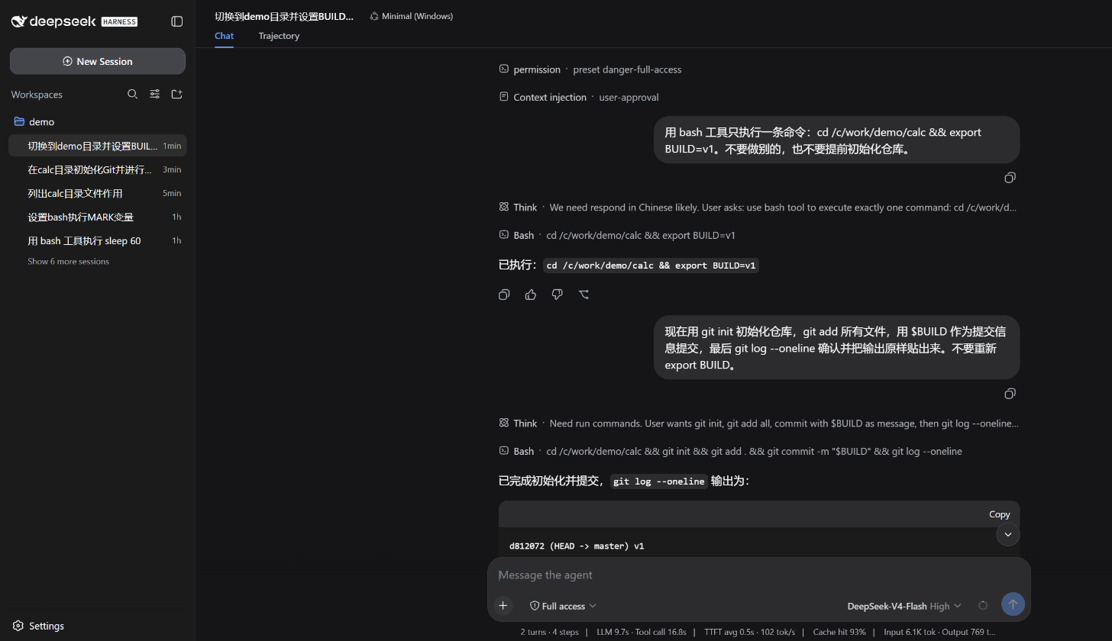
Task: Copy the git log code block
Action: pyautogui.click(x=999, y=514)
